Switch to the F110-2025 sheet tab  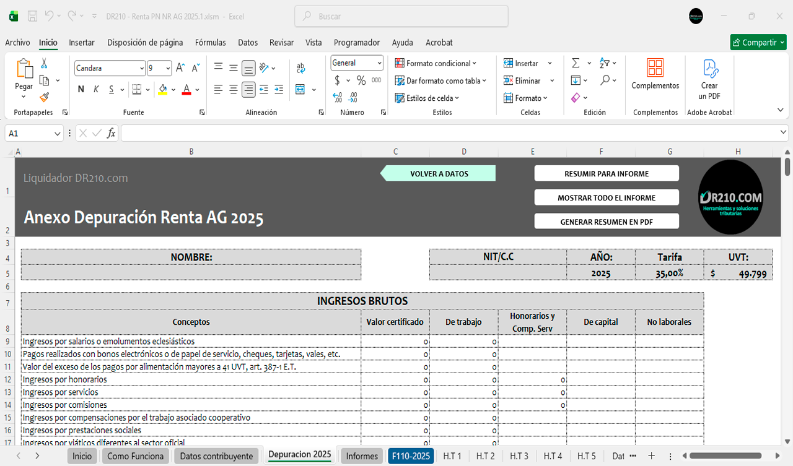(x=411, y=456)
